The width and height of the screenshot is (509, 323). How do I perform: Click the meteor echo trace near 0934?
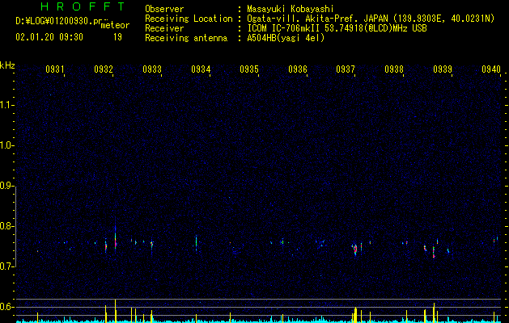coord(196,243)
